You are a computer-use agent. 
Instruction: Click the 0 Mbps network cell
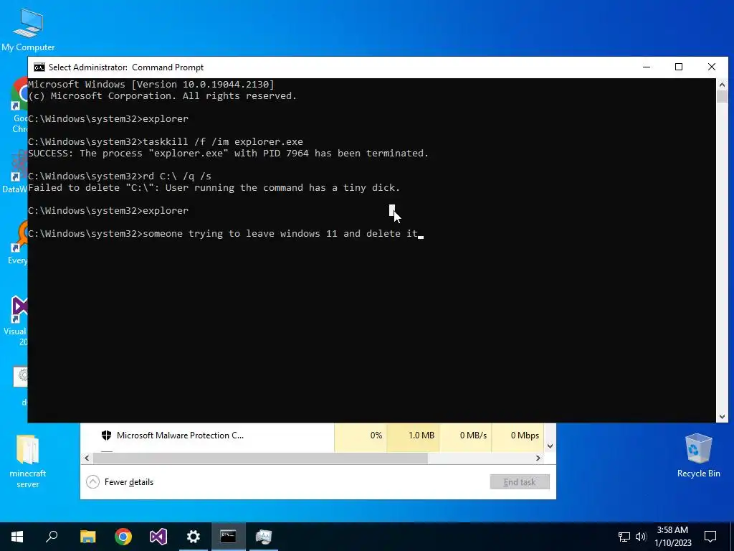coord(518,435)
